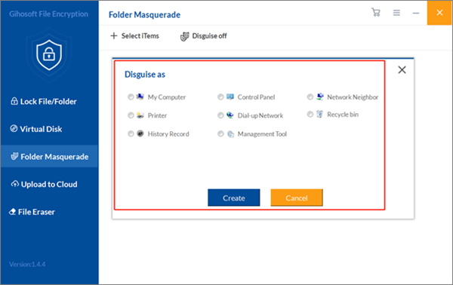Image resolution: width=453 pixels, height=285 pixels.
Task: Click the plus icon beside Select iTems
Action: [x=114, y=35]
